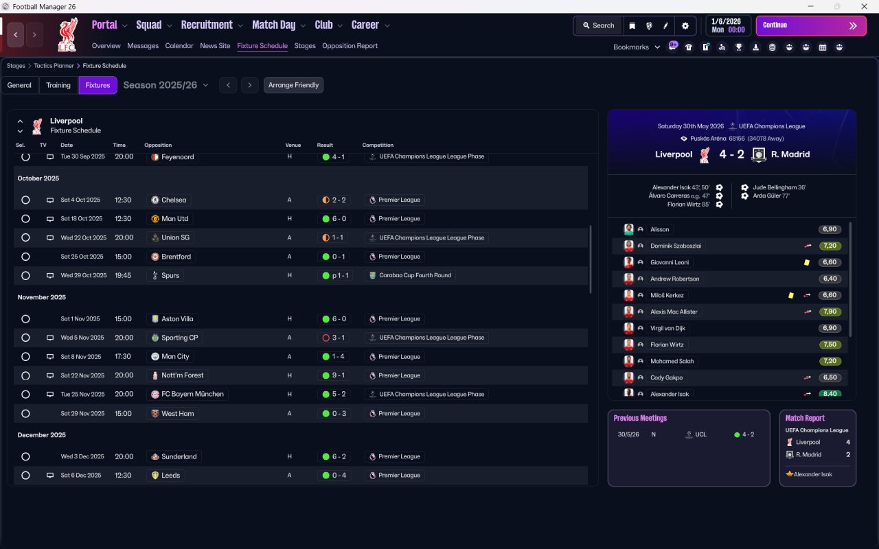Click the Arrange Friendly button
Screen dimensions: 879x549
pos(293,85)
